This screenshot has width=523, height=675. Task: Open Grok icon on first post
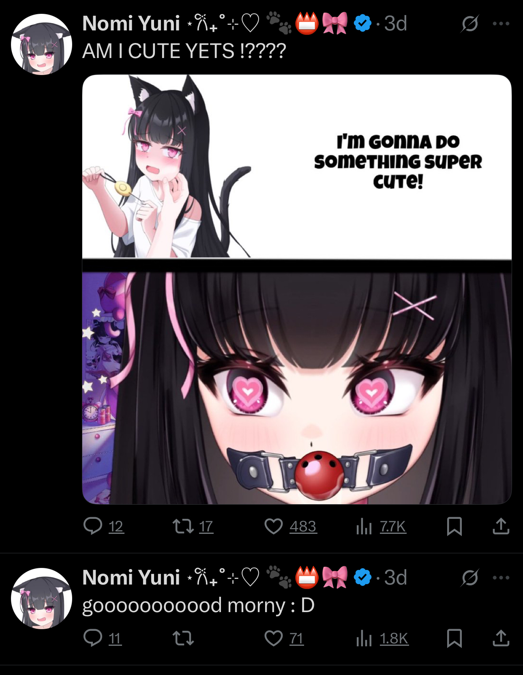click(x=469, y=24)
